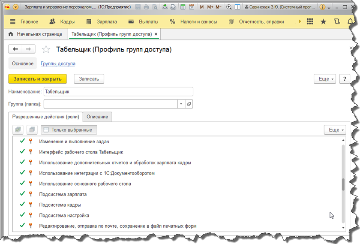Viewport: 360px width, 244px height.
Task: Open the Группы доступа link
Action: pyautogui.click(x=58, y=63)
